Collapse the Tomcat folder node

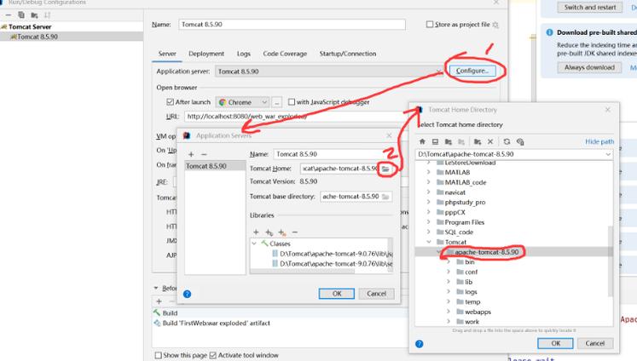[429, 242]
